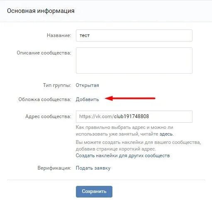Screen dimensions: 212x205
Task: Open "Создать наклейки для других сообществ" link
Action: (123, 156)
